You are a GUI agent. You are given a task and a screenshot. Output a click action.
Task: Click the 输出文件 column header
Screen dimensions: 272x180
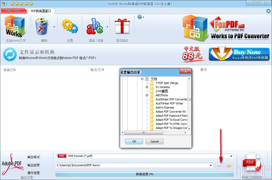(97, 70)
